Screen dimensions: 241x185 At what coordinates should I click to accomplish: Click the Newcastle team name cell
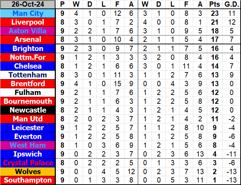coord(28,110)
